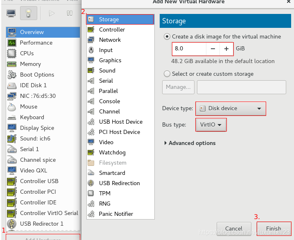The image size is (294, 240).
Task: Toggle the lightbulb hardware details icon
Action: click(29, 13)
